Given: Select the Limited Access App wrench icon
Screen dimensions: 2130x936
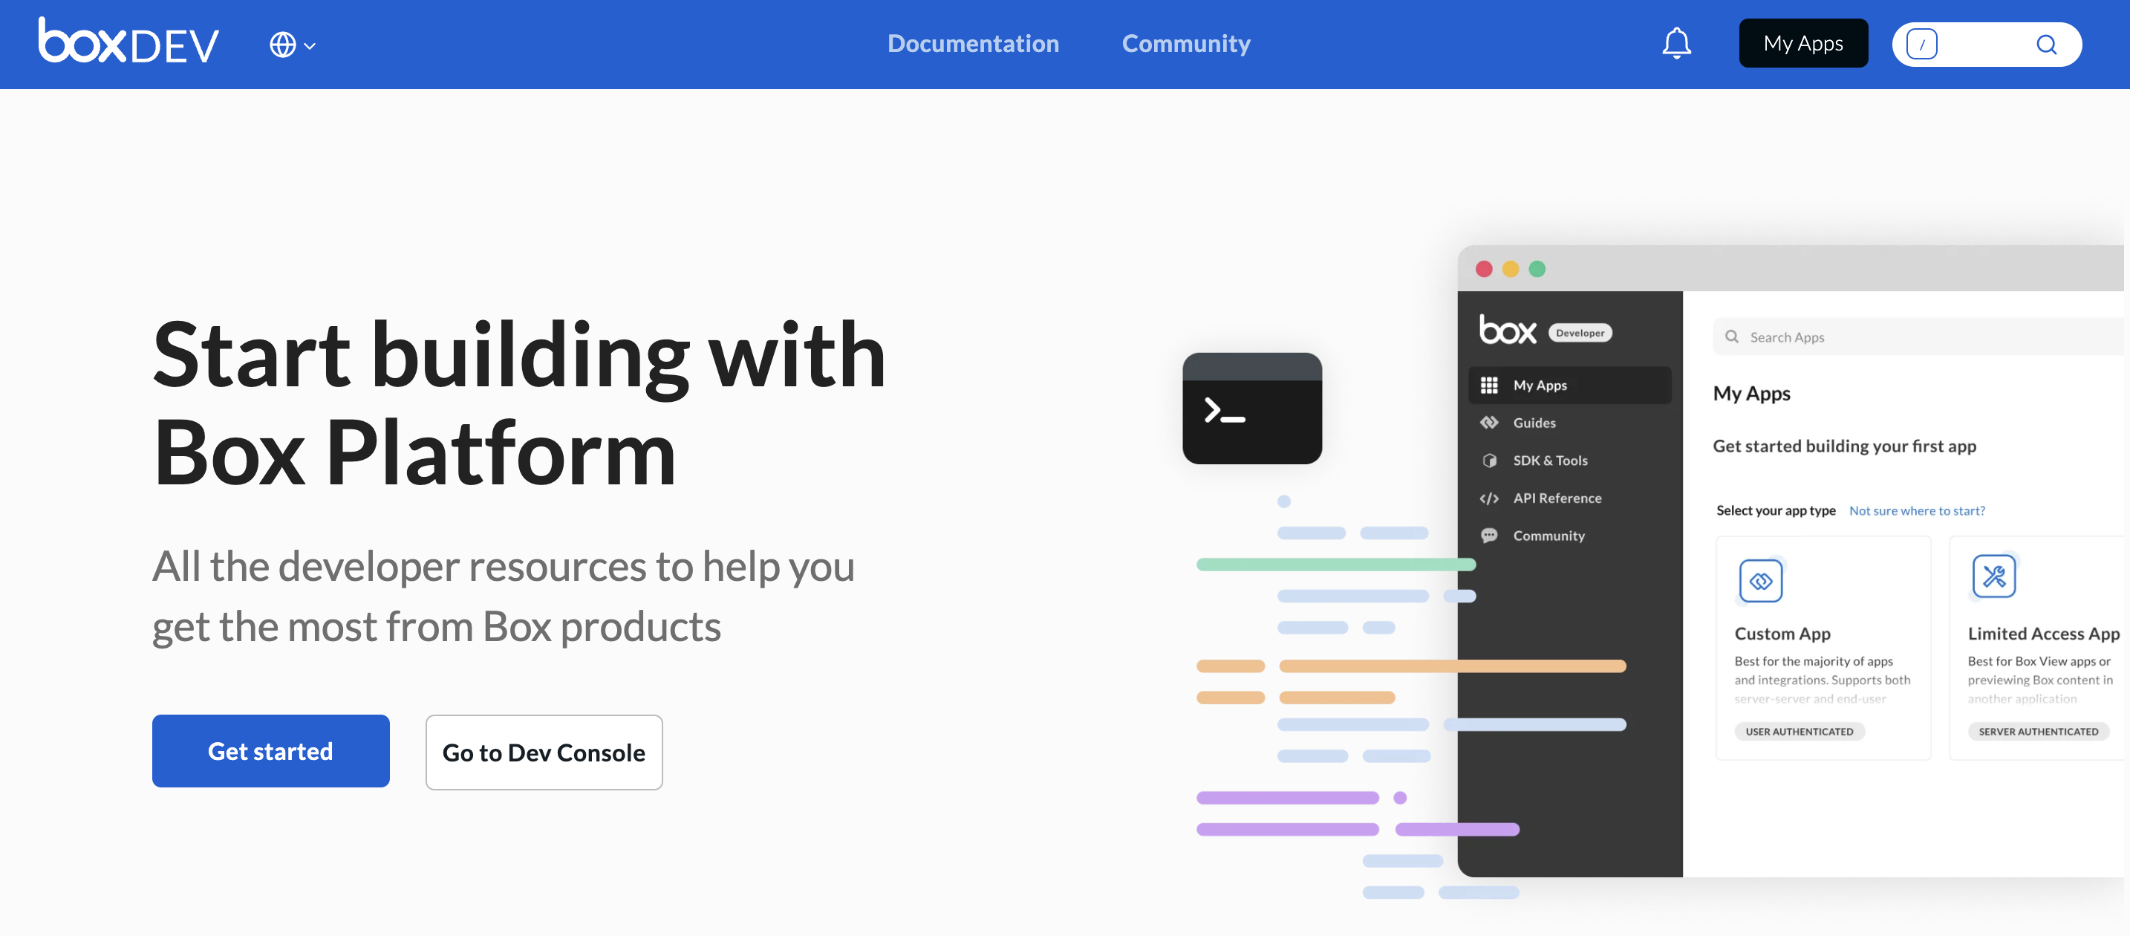Looking at the screenshot, I should (x=1993, y=576).
